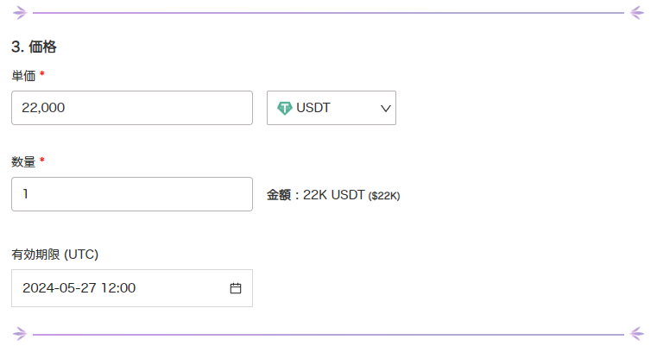Image resolution: width=657 pixels, height=346 pixels.
Task: Click the 単価 field label
Action: (23, 75)
